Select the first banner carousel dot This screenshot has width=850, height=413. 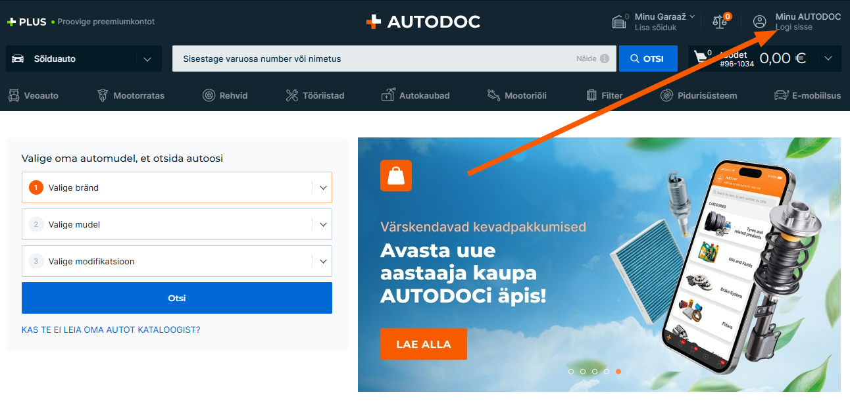click(x=571, y=372)
